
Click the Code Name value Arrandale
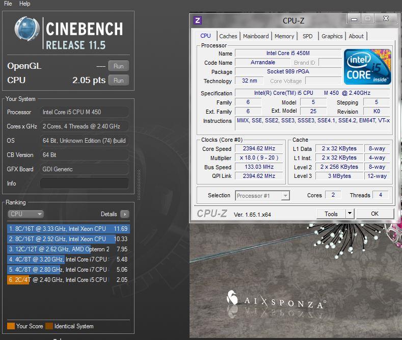(x=263, y=62)
